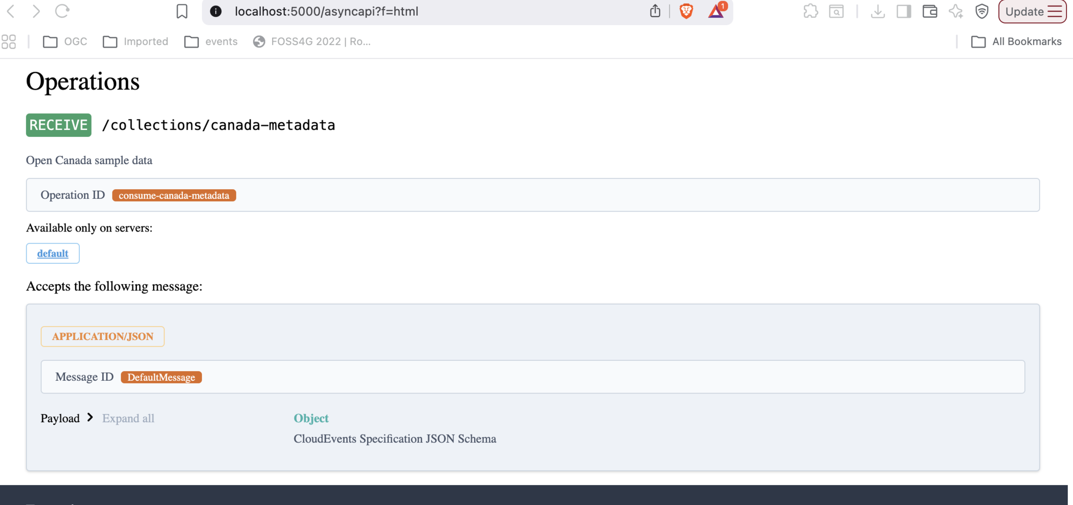Open the extensions puzzle icon

[x=811, y=11]
